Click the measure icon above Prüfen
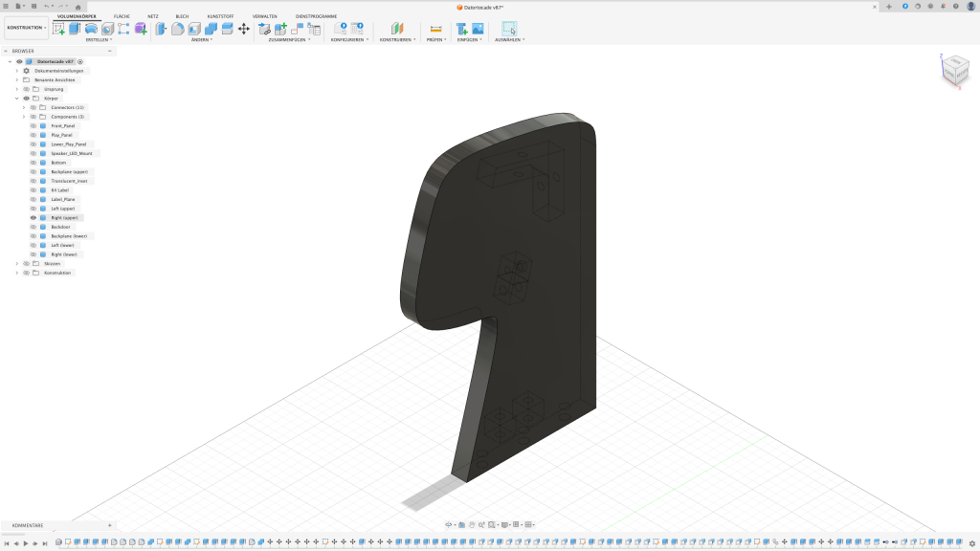 coord(435,29)
